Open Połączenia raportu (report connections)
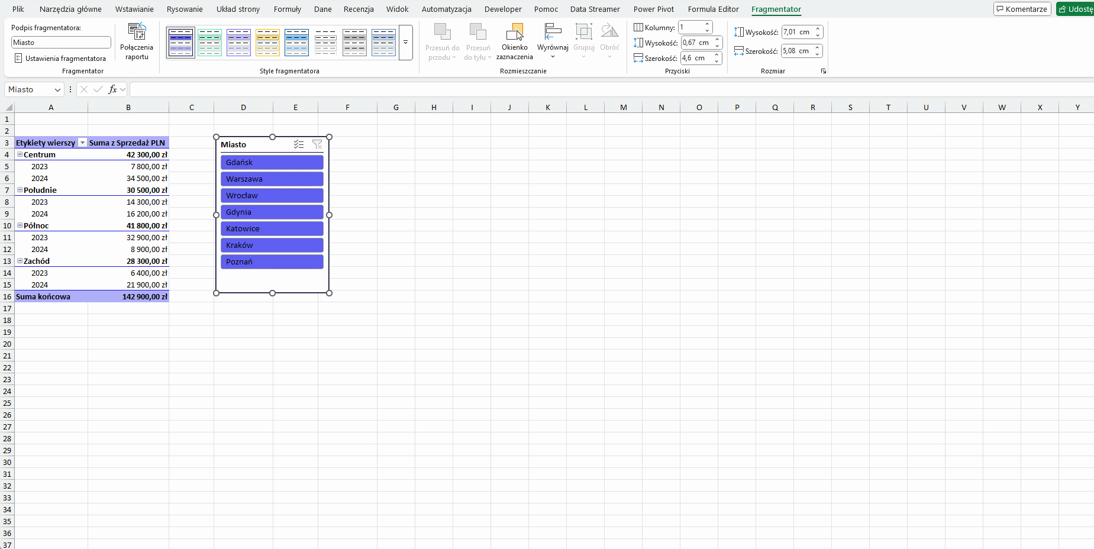1094x549 pixels. click(137, 41)
